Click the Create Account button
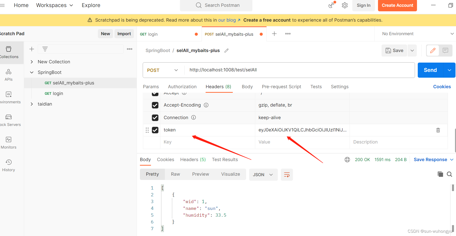The height and width of the screenshot is (236, 456). (397, 5)
